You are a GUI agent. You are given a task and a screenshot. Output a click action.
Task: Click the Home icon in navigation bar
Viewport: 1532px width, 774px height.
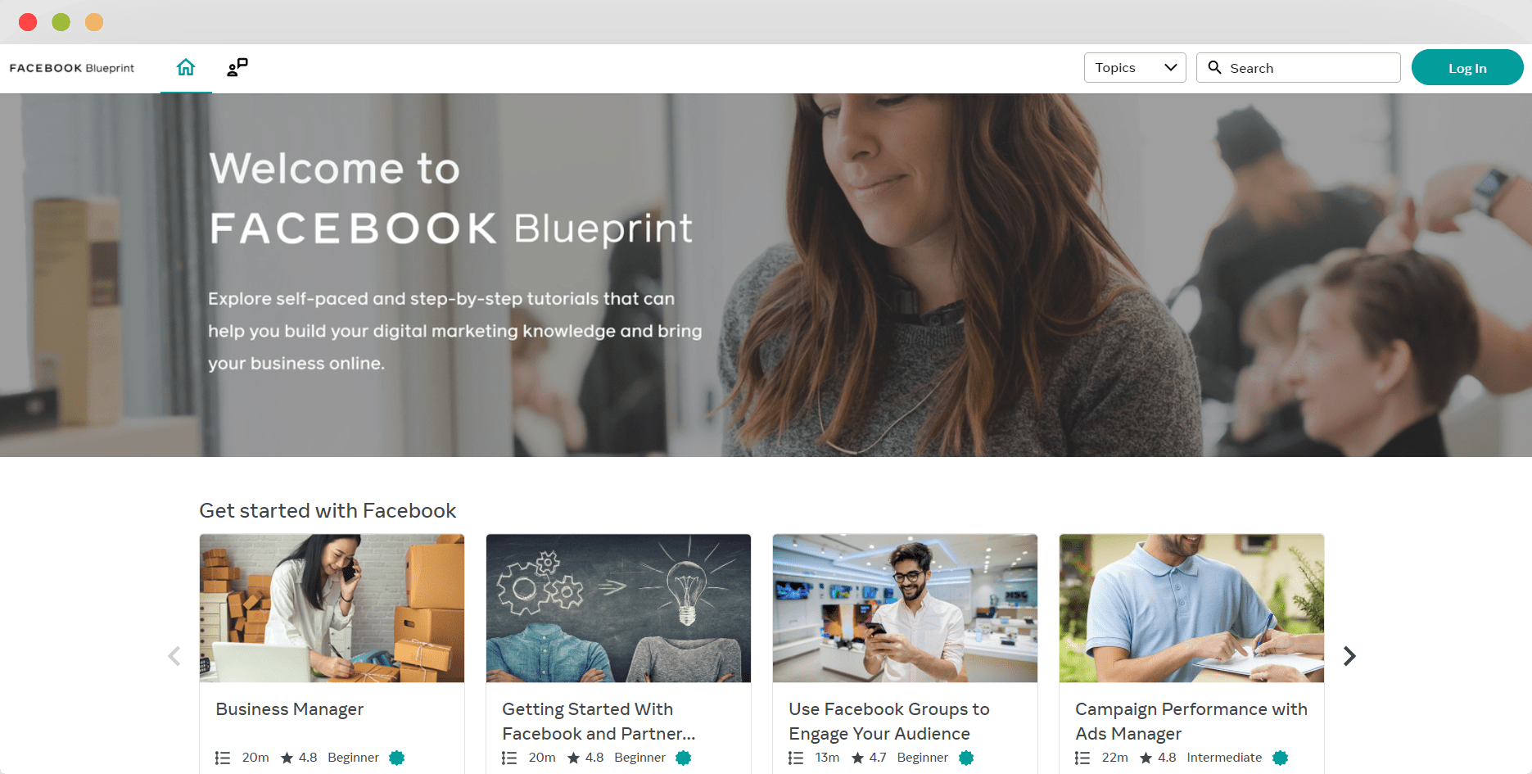186,67
